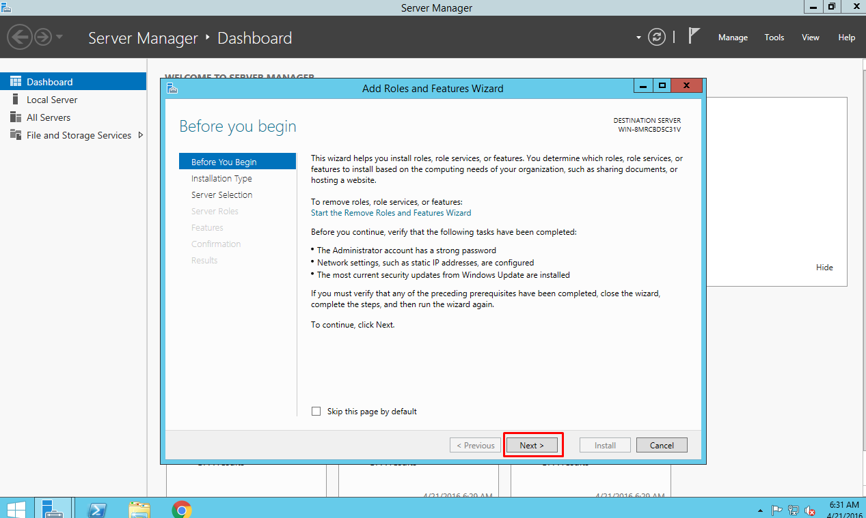Click the Refresh dashboard icon
Image resolution: width=866 pixels, height=518 pixels.
click(x=657, y=38)
